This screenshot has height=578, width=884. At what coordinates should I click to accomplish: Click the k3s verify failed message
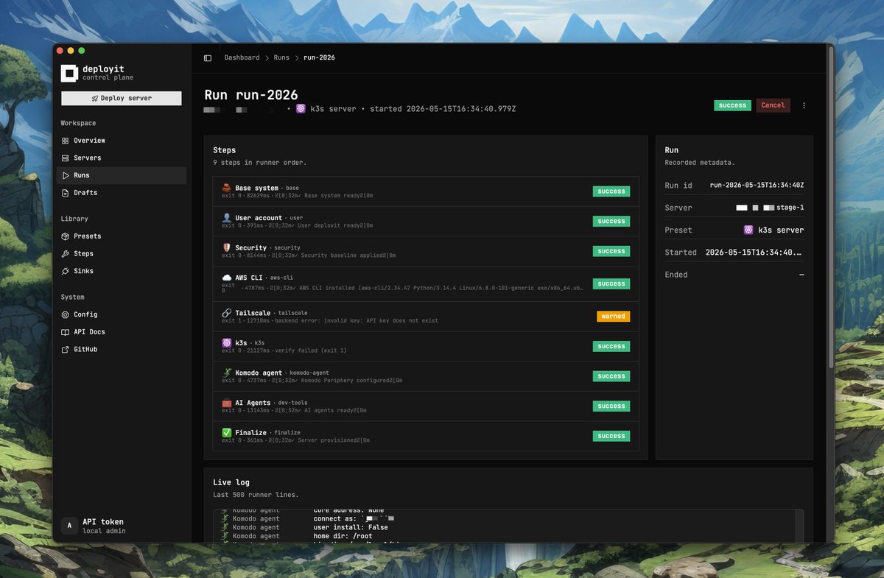tap(311, 350)
